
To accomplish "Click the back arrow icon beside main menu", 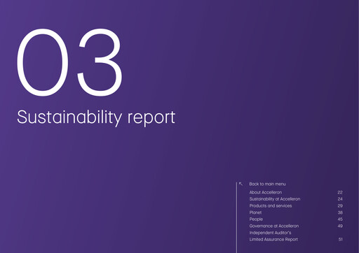I will click(x=241, y=184).
